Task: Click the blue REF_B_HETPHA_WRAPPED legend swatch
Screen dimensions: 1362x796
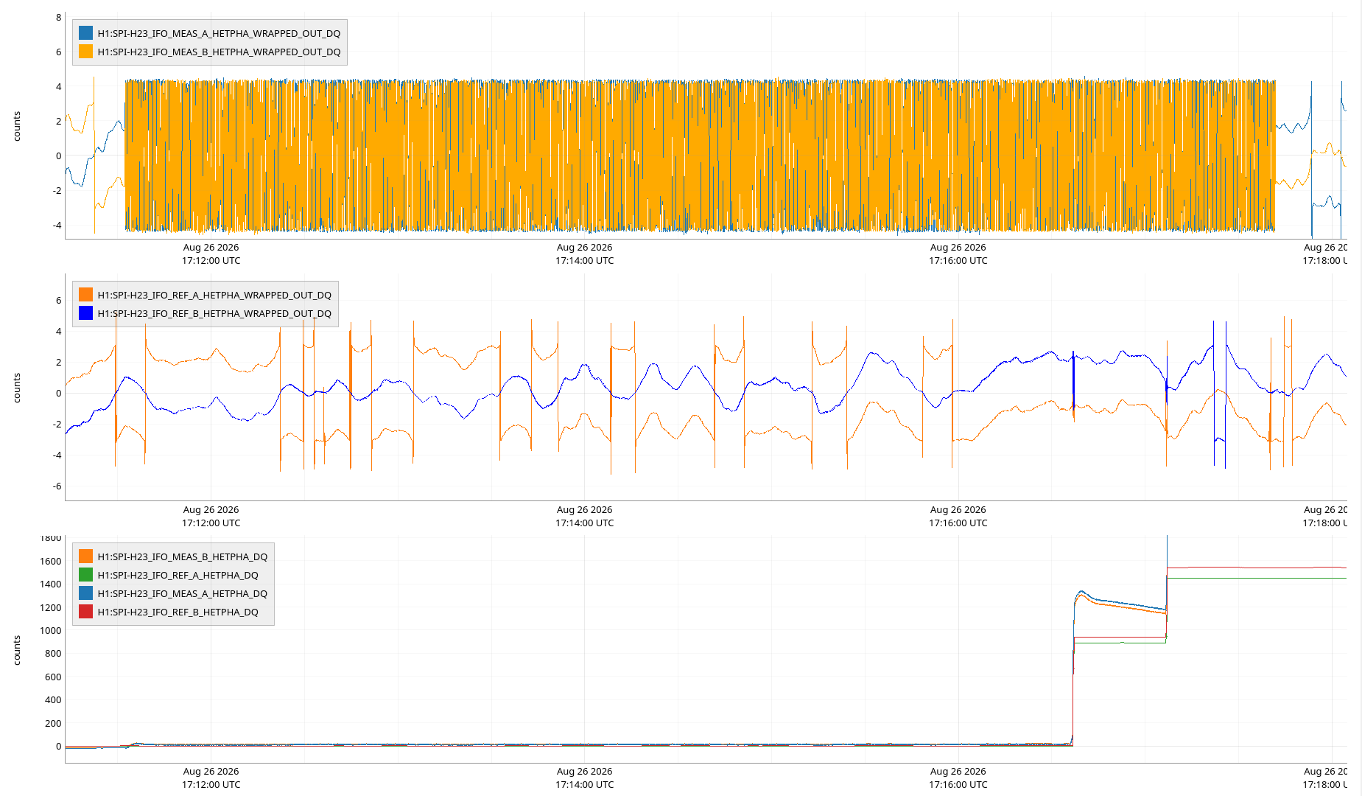Action: click(x=86, y=313)
